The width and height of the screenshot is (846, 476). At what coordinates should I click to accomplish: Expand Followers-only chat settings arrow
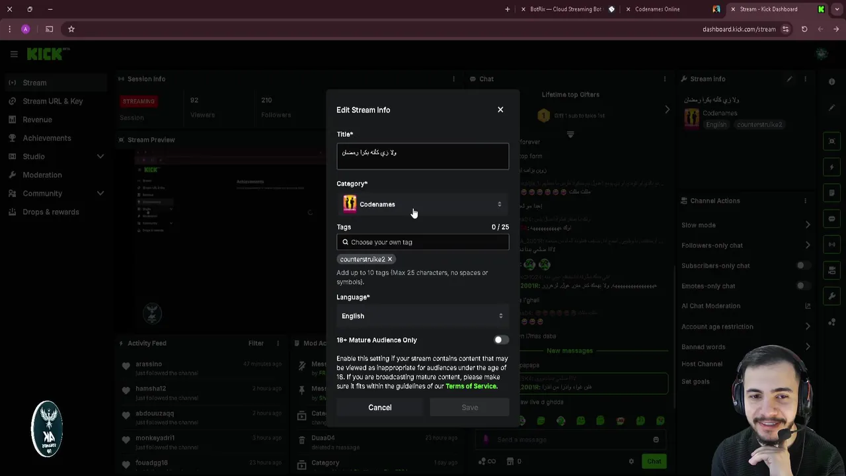(x=808, y=245)
